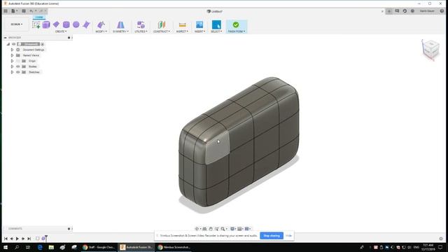Screen dimensions: 448x252
Task: Open the File menu icon
Action: click(14, 11)
